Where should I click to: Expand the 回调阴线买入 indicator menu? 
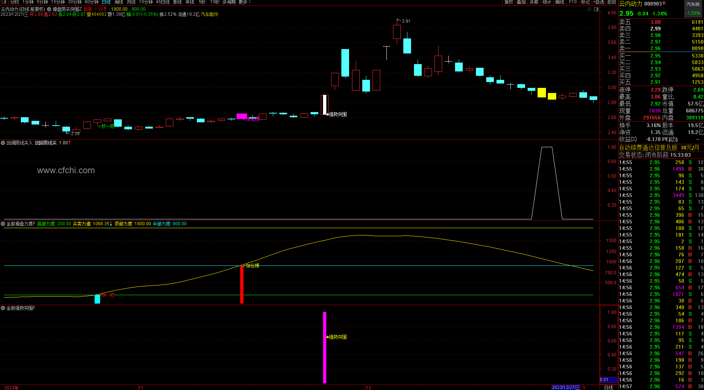click(x=3, y=143)
